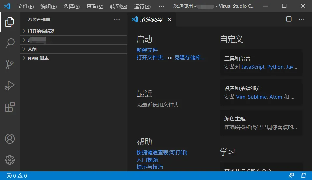The width and height of the screenshot is (312, 180).
Task: Open the Extensions view
Action: pos(9,107)
